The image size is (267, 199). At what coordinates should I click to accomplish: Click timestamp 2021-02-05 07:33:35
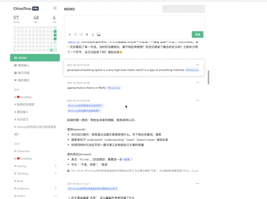[x=78, y=65]
